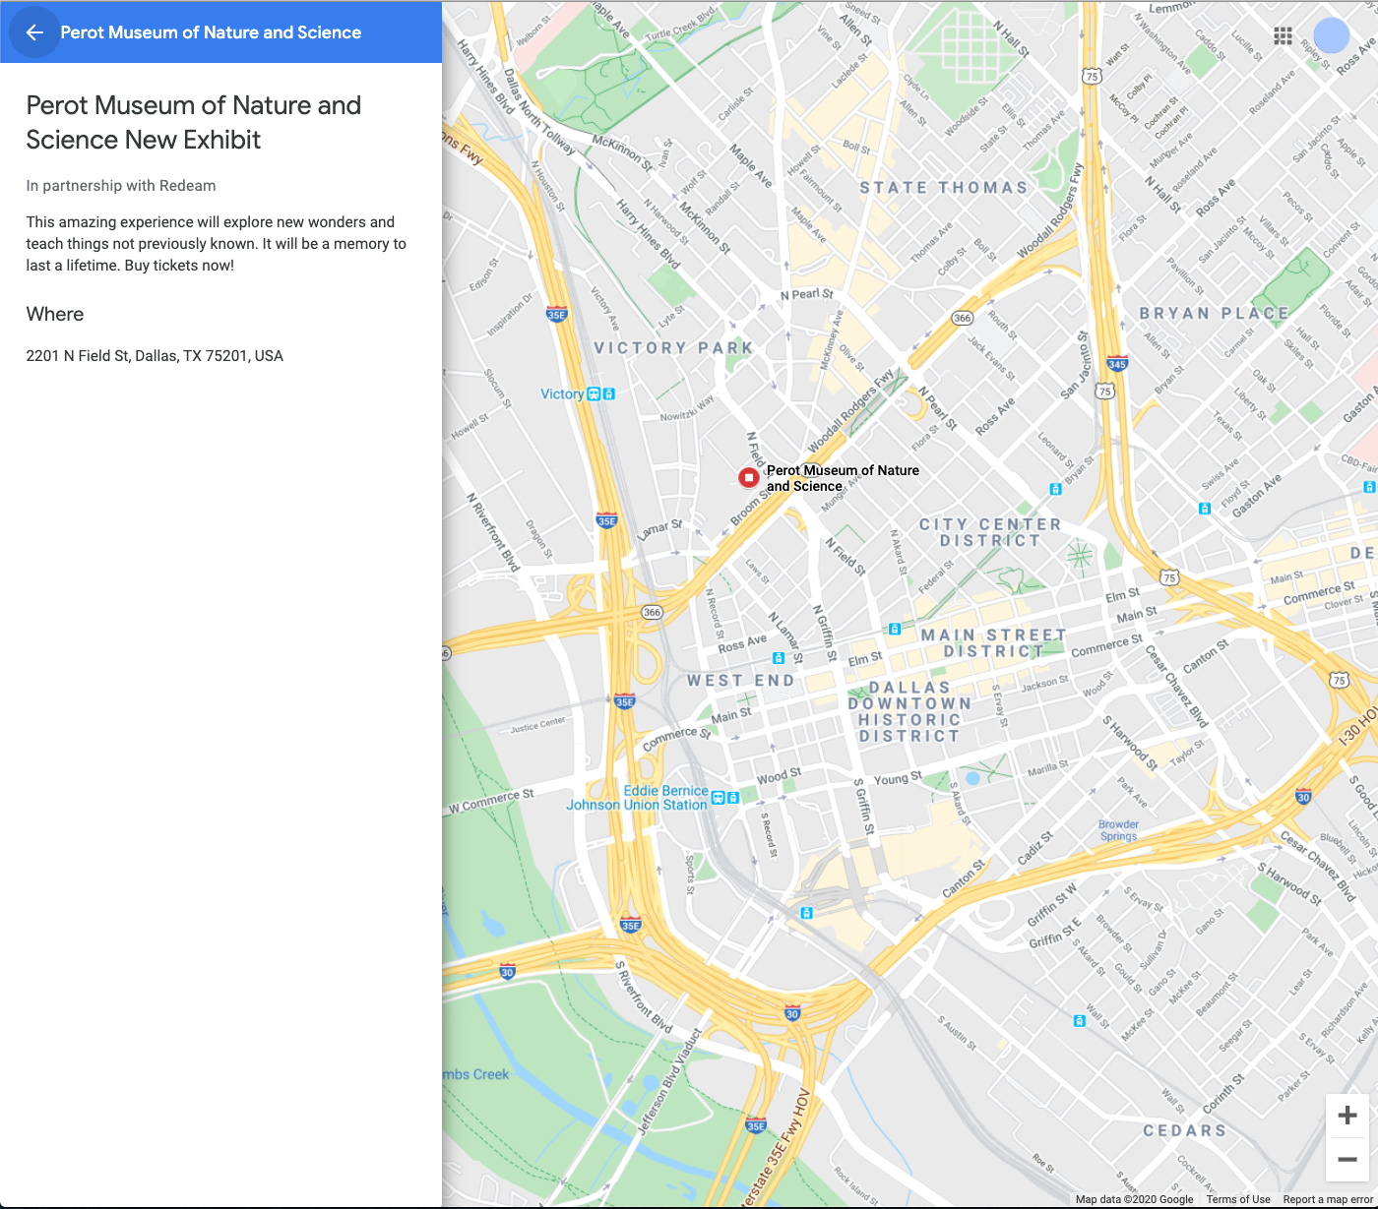
Task: Click the train icon beside Johnson Union Station
Action: 719,798
